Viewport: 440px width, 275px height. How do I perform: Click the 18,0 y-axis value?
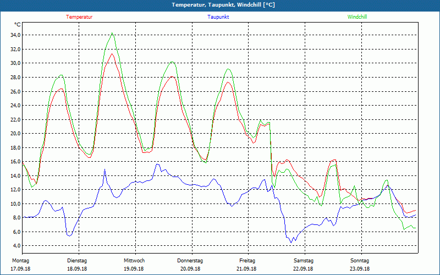(15, 147)
